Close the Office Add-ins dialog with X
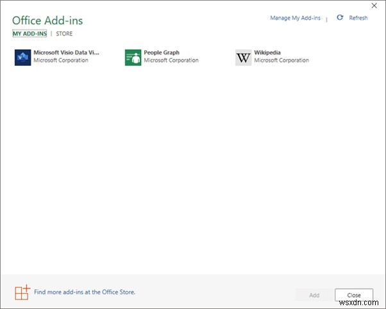Viewport: 386px width, 309px height. click(x=374, y=6)
